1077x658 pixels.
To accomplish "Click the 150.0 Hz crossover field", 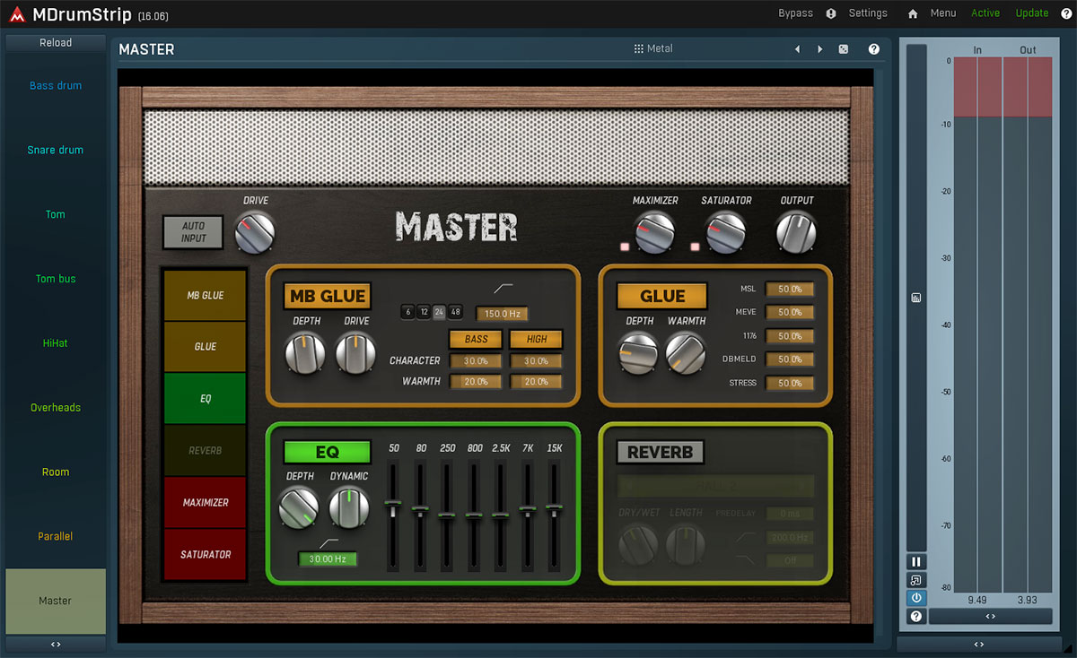I will [x=503, y=314].
